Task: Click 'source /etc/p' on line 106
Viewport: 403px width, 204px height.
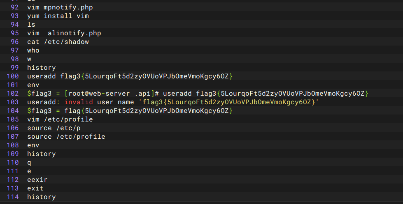Action: click(54, 128)
